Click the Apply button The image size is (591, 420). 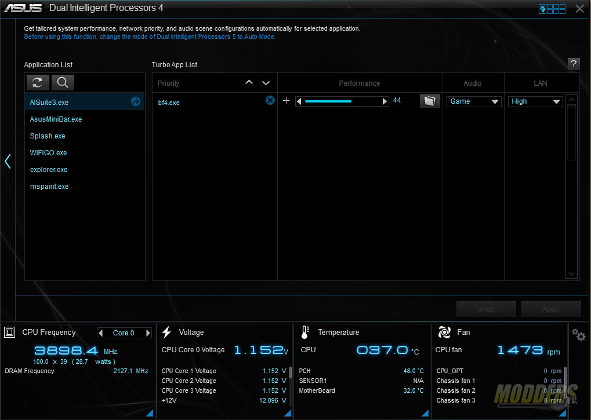(550, 309)
